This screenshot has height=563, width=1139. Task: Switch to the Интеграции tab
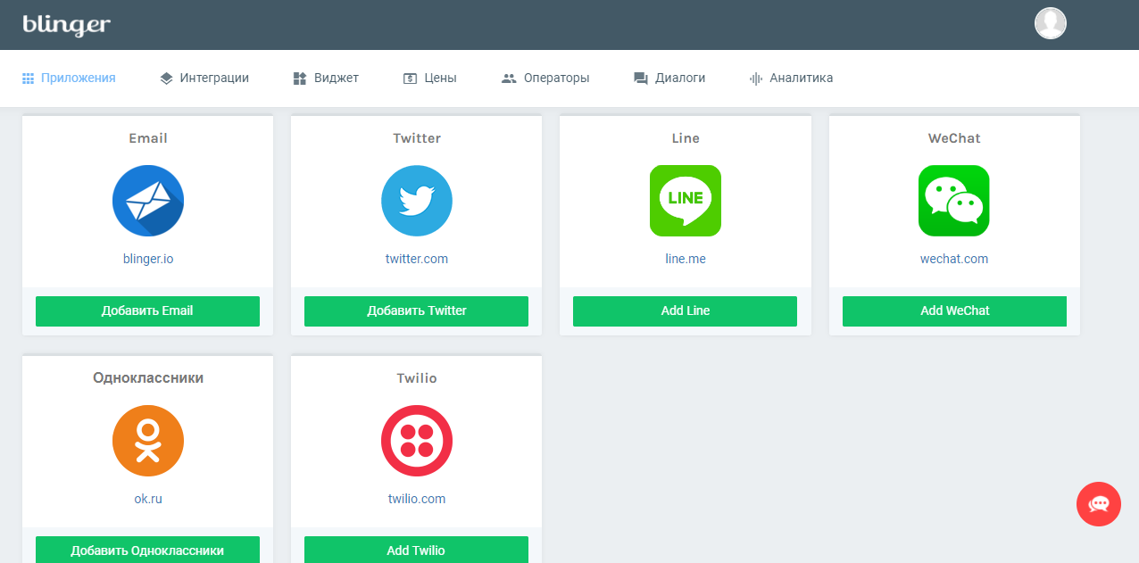click(204, 79)
